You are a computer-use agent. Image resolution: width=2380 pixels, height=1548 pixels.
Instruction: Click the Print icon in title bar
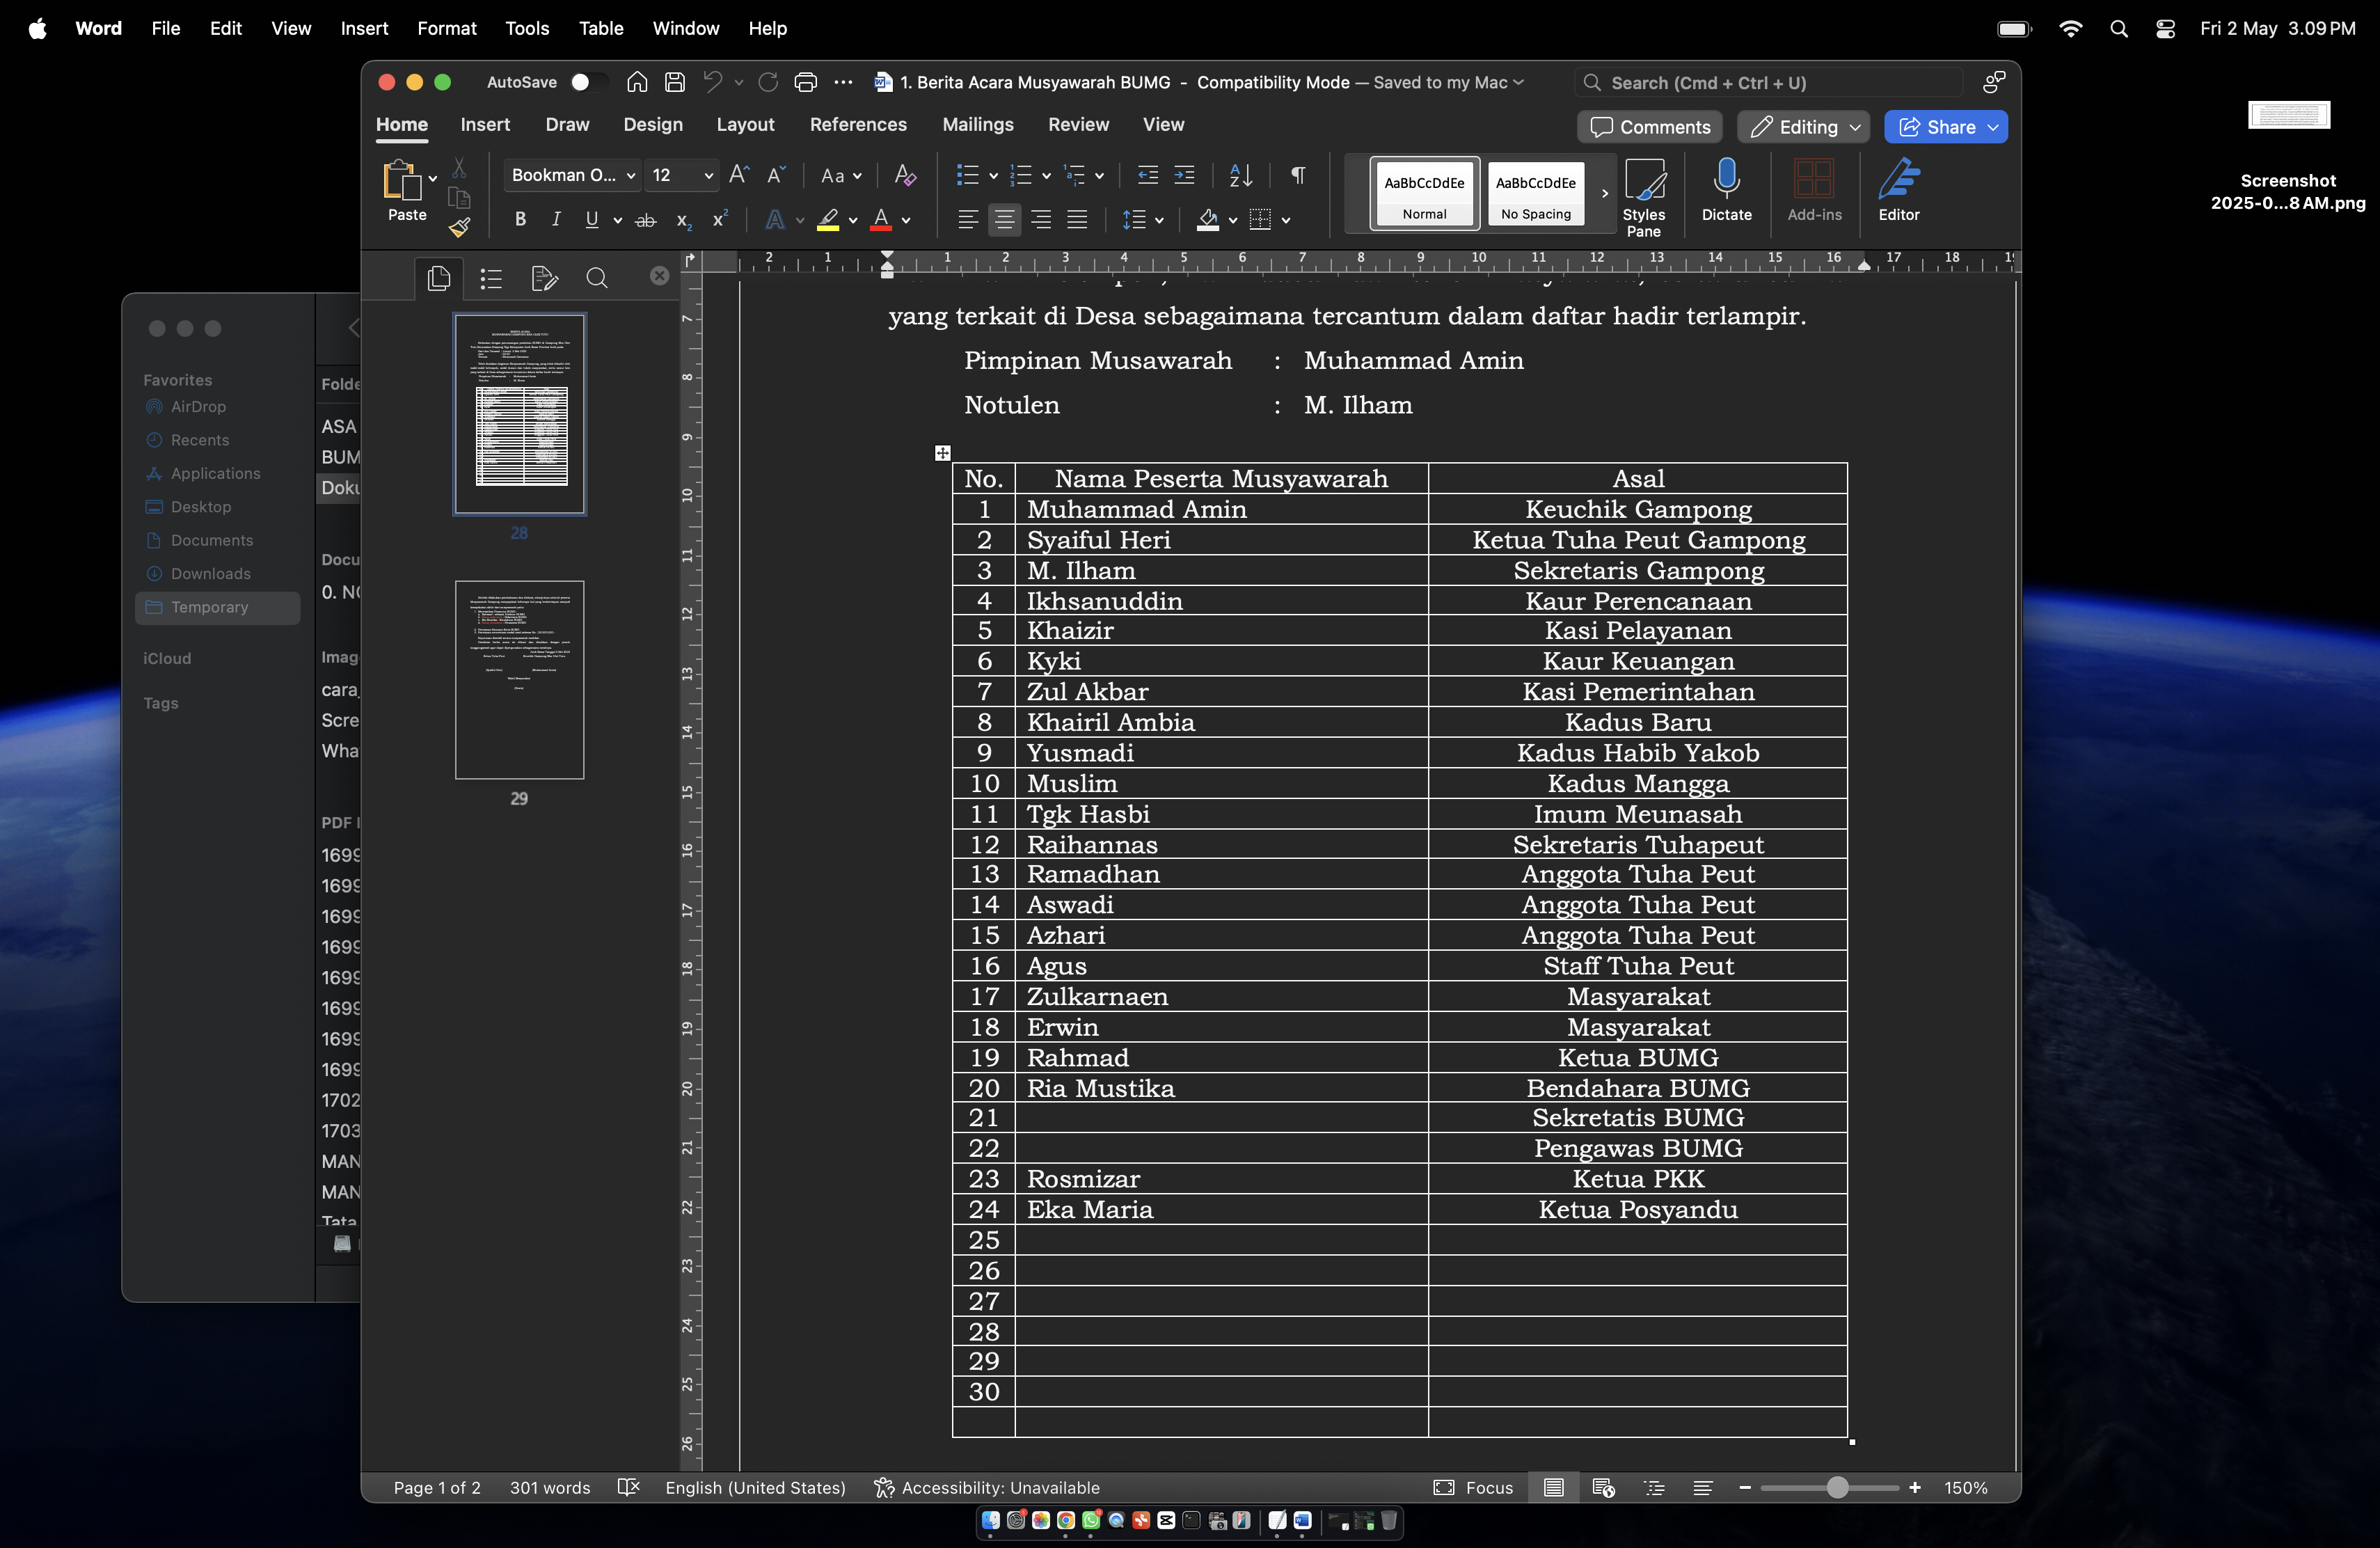(805, 82)
